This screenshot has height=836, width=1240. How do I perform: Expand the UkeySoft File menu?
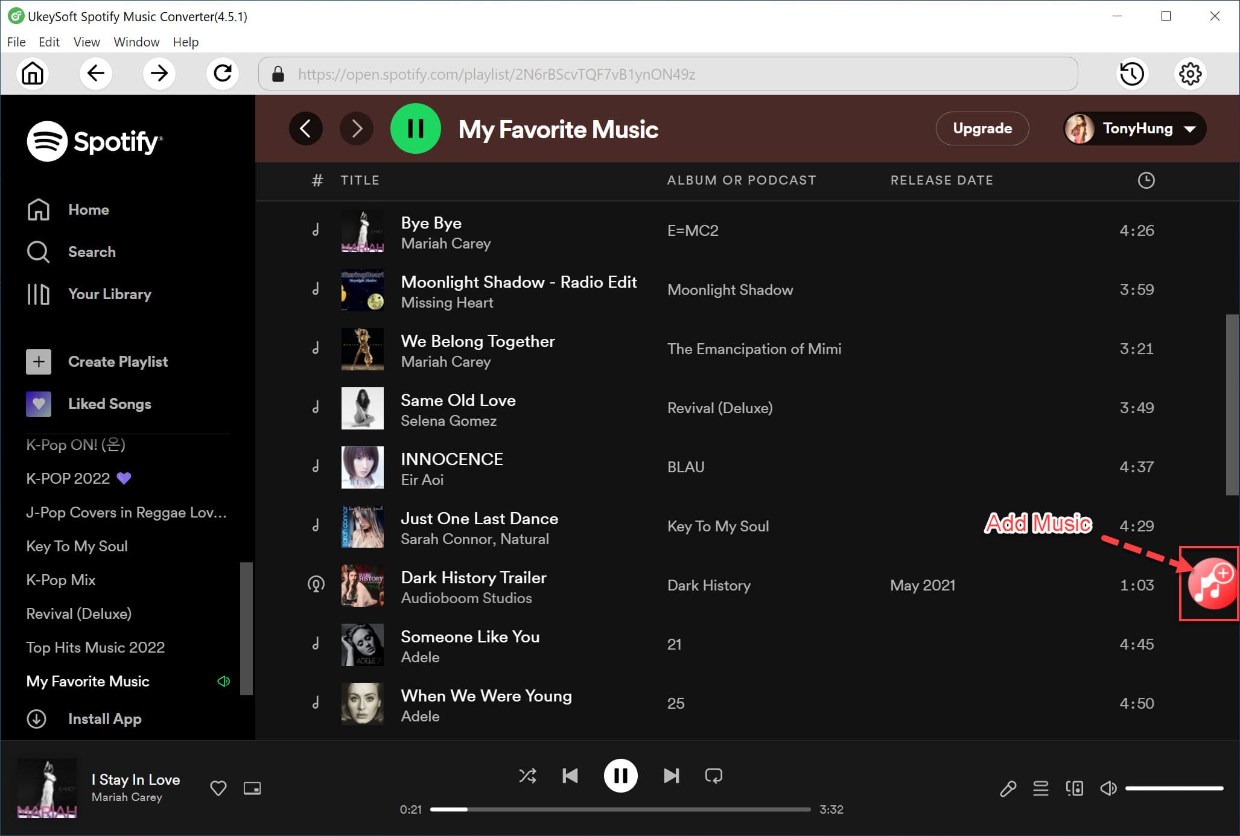[x=16, y=42]
